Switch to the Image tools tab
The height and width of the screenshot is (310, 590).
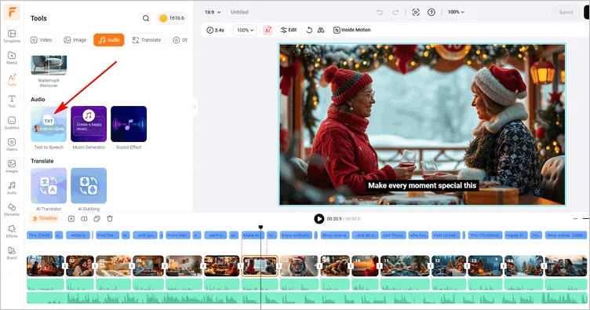click(x=75, y=40)
